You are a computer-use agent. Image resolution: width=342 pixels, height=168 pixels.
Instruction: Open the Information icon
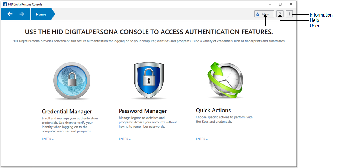[x=289, y=14]
